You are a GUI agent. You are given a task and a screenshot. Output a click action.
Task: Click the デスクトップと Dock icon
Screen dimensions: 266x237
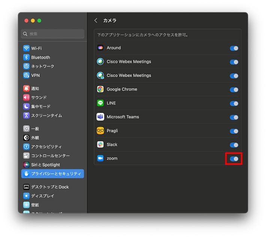pyautogui.click(x=26, y=187)
